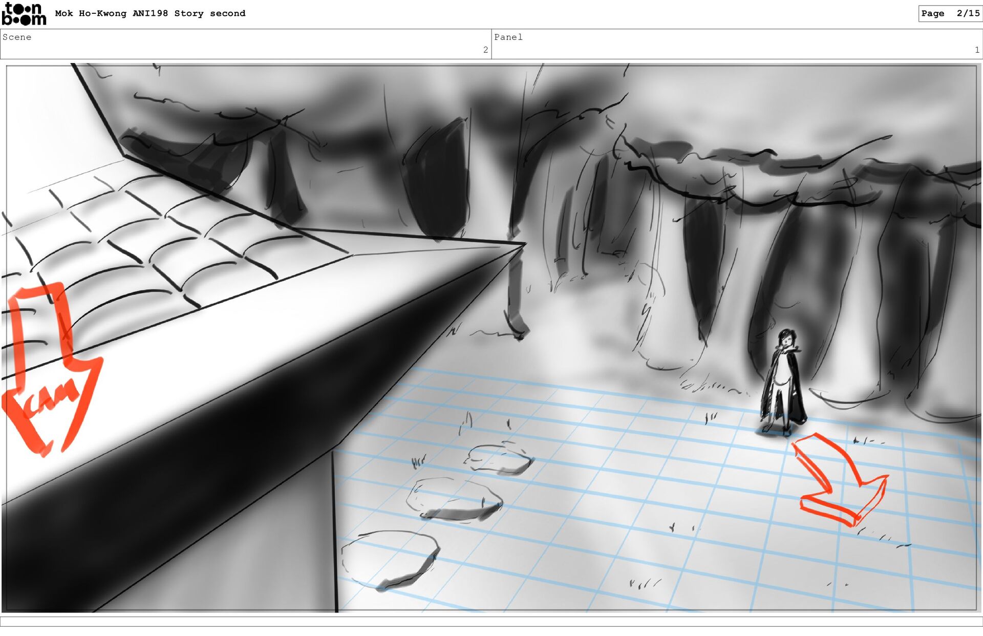This screenshot has width=983, height=636.
Task: Click the Toon Boom logo
Action: [x=24, y=14]
